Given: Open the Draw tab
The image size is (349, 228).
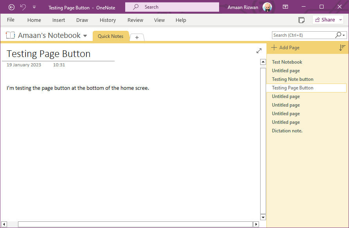Looking at the screenshot, I should click(x=82, y=20).
